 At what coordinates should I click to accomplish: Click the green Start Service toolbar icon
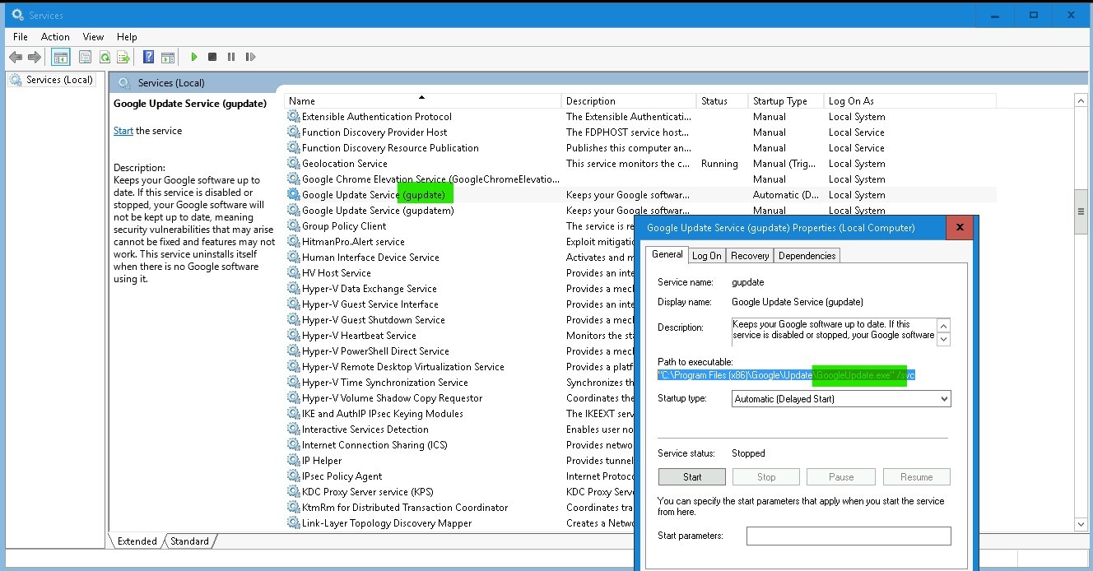click(x=194, y=57)
